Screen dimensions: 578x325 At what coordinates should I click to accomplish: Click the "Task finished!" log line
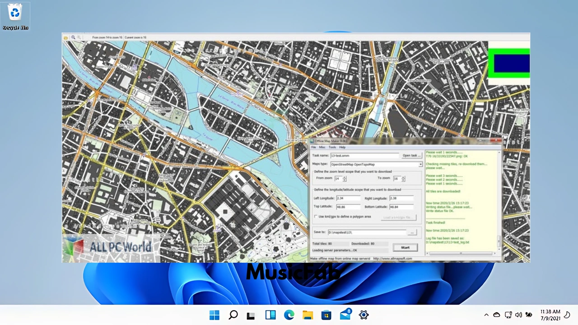coord(435,223)
